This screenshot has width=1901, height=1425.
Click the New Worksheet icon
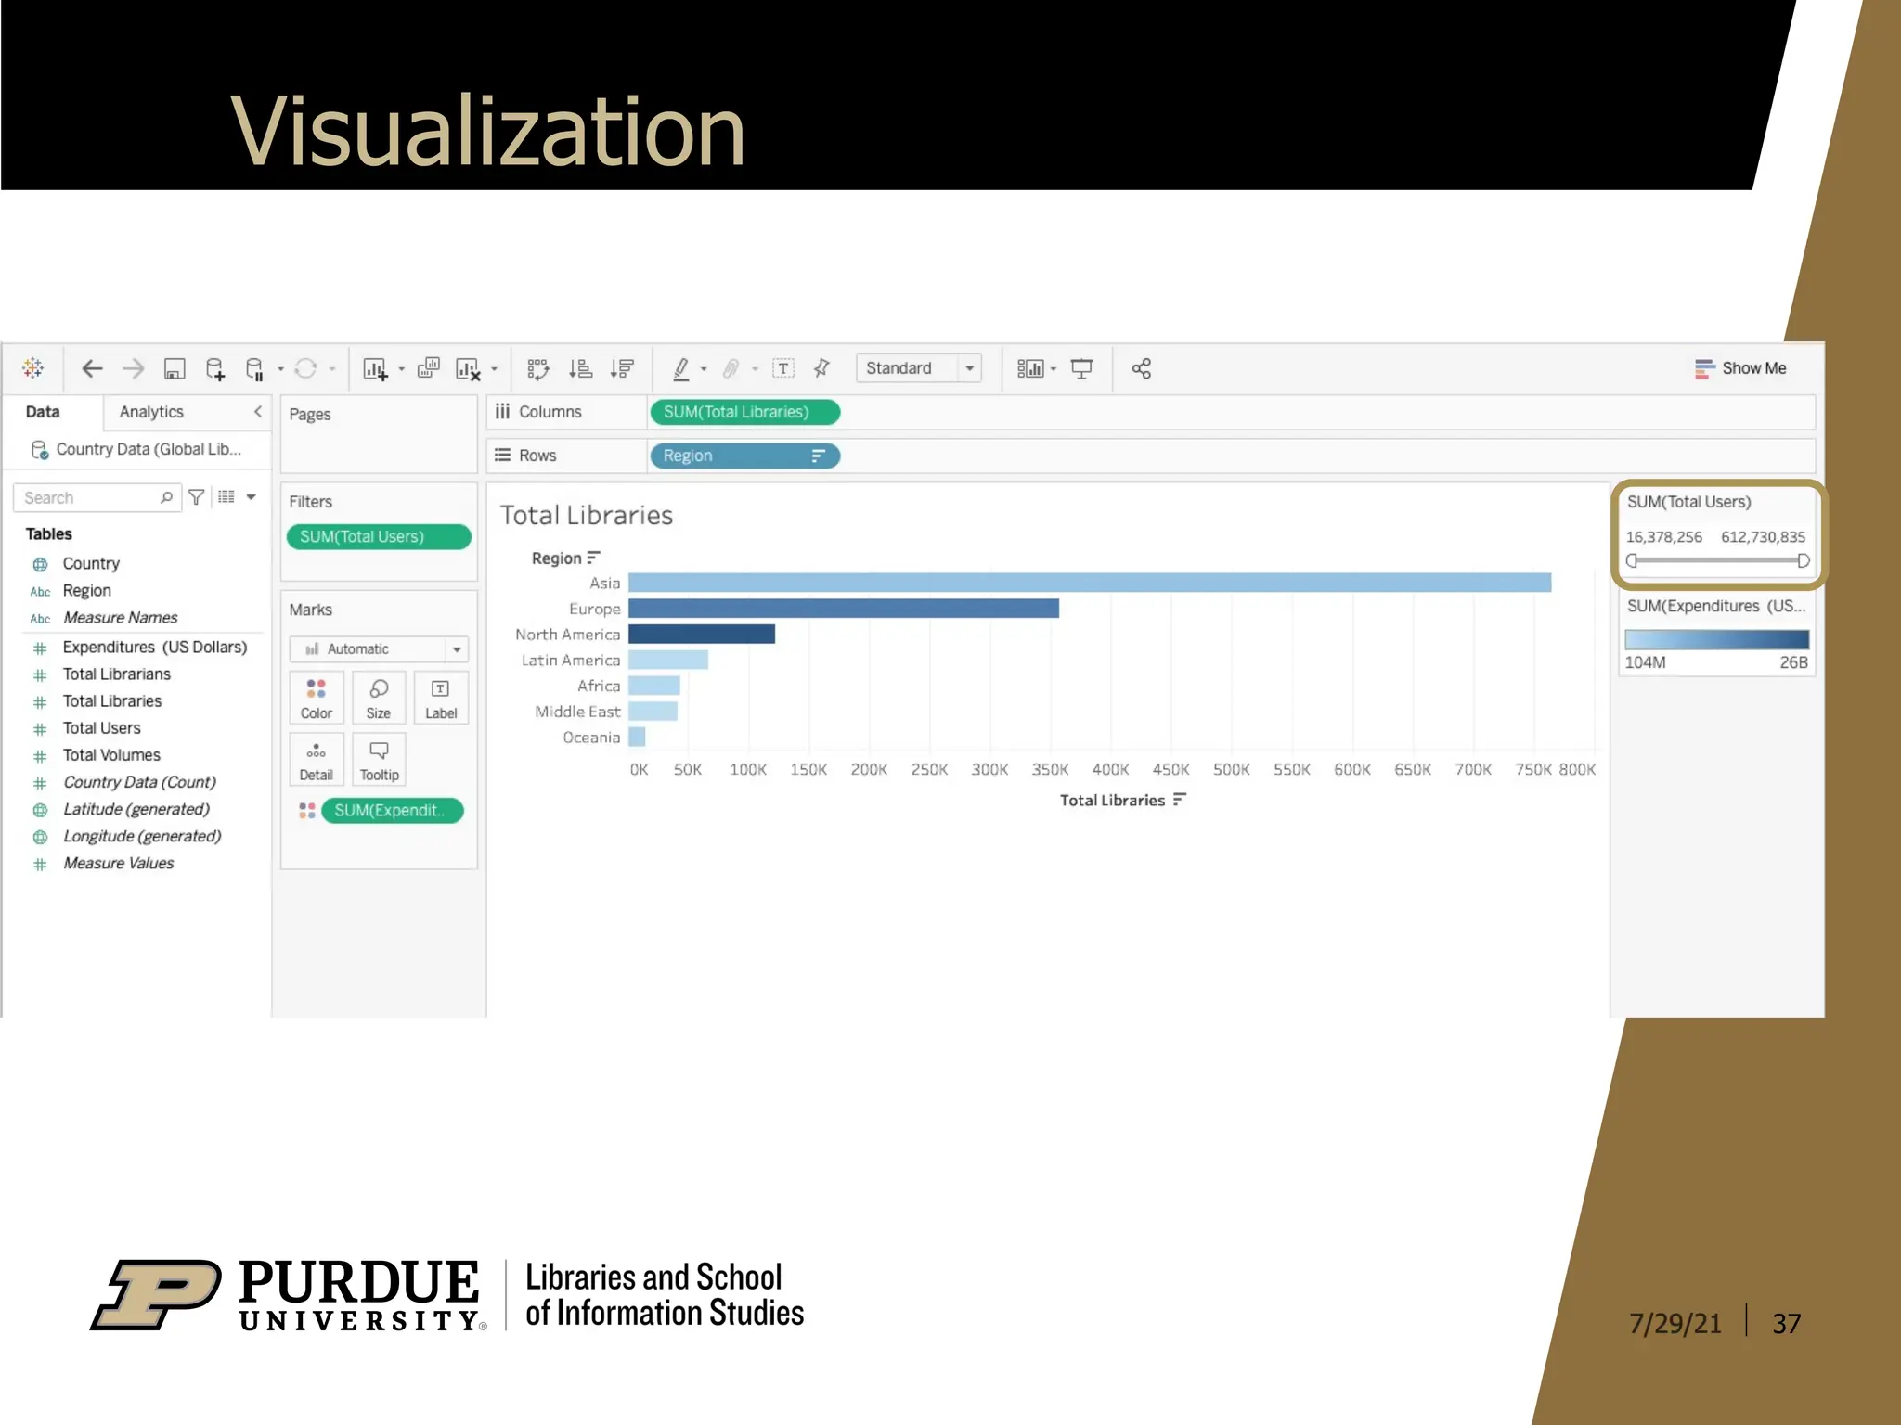(x=375, y=369)
